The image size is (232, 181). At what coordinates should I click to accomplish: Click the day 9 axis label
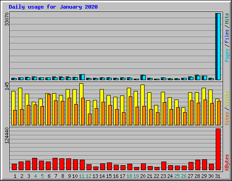(x=69, y=176)
